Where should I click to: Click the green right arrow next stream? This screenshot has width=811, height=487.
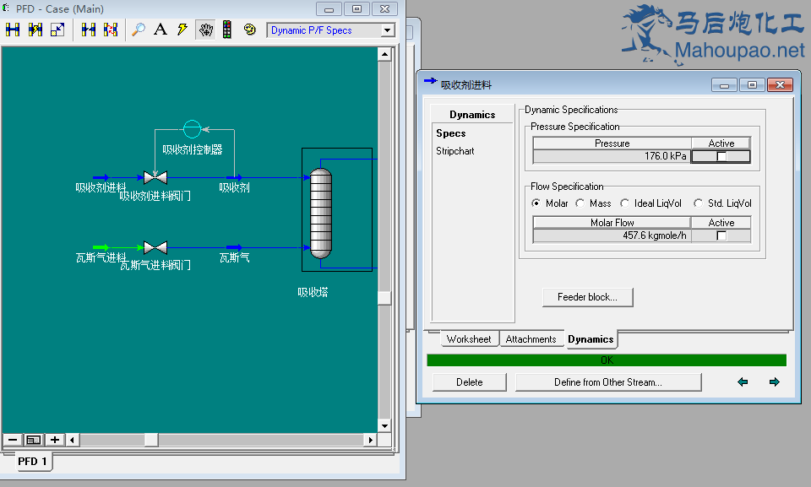[774, 382]
